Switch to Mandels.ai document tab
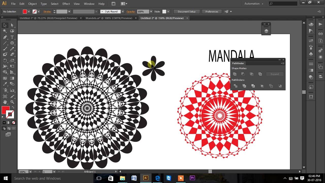This screenshot has height=183, width=325. [109, 18]
